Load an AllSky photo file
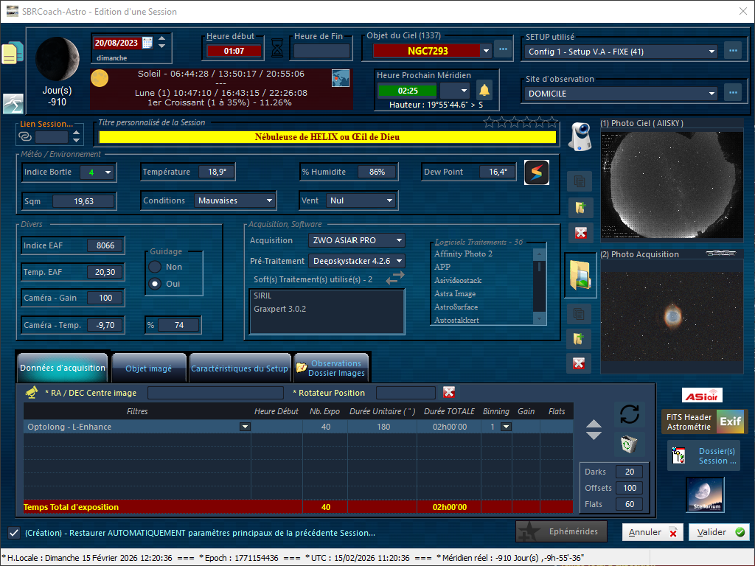This screenshot has height=566, width=755. coord(580,207)
